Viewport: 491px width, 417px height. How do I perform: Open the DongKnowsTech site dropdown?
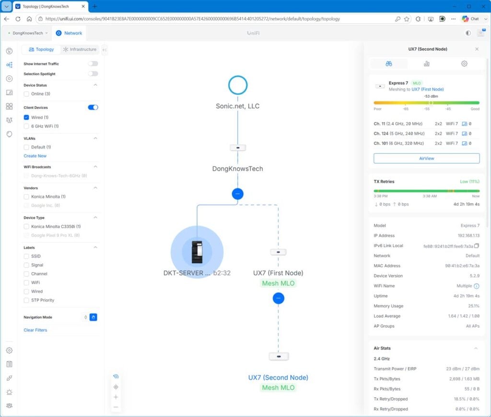28,33
